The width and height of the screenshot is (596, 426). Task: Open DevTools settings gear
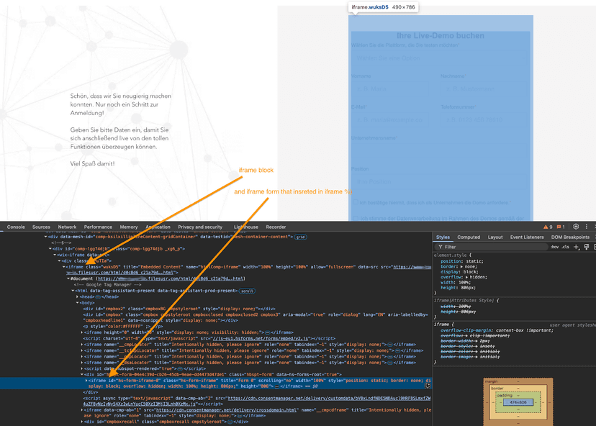point(576,227)
